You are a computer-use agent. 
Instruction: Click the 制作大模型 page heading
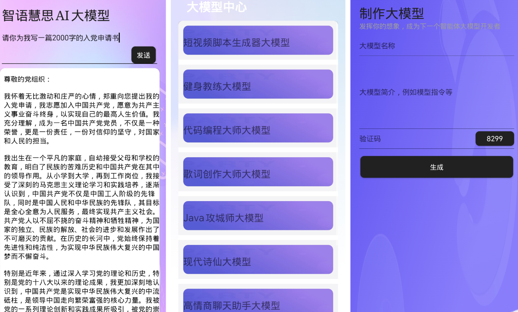click(x=391, y=14)
